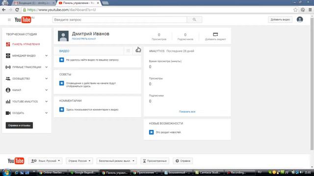The height and width of the screenshot is (176, 314).
Task: Expand the Сообщество section
Action: 46,79
